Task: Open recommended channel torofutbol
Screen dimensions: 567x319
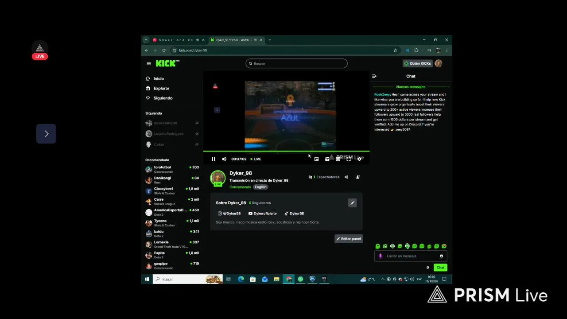Action: (172, 169)
